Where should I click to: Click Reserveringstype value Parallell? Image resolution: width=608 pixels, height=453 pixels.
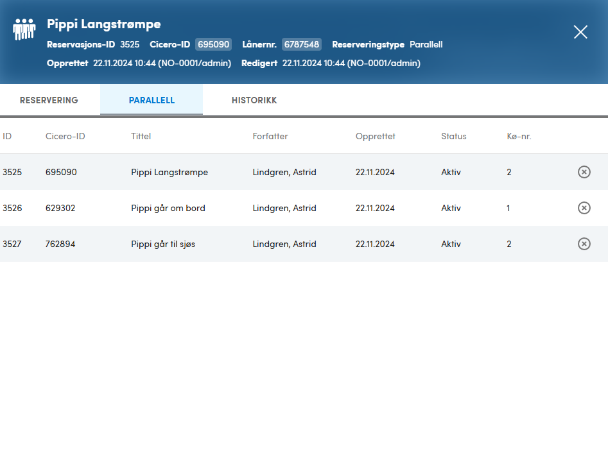[x=426, y=44]
